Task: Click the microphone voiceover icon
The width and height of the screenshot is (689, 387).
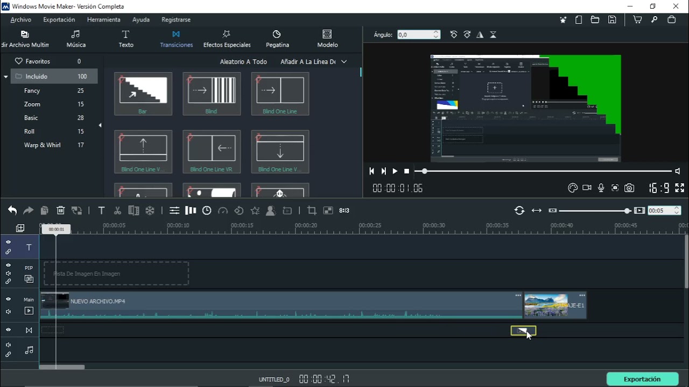Action: pyautogui.click(x=601, y=188)
